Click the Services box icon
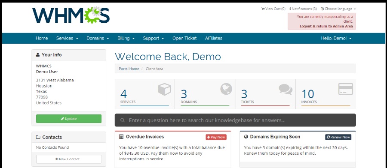Screen dimensions: 387x168 pyautogui.click(x=164, y=89)
